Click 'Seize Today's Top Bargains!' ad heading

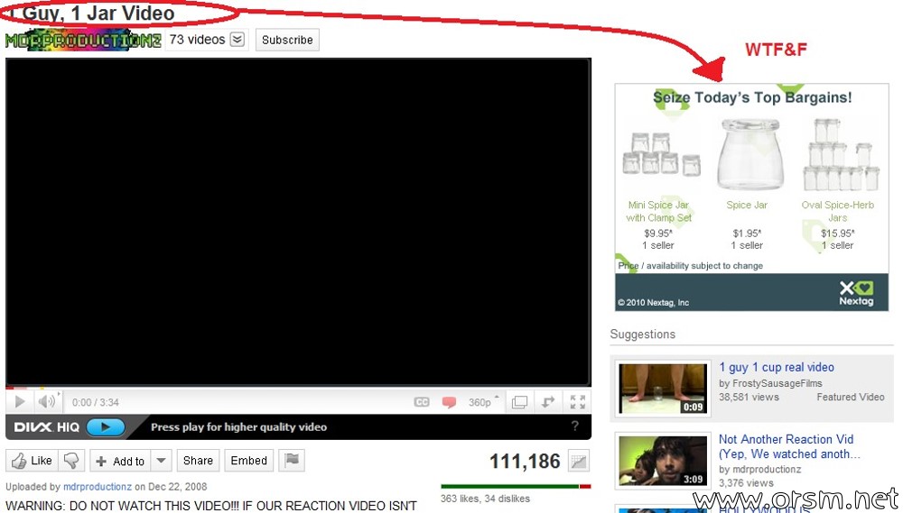(x=752, y=97)
